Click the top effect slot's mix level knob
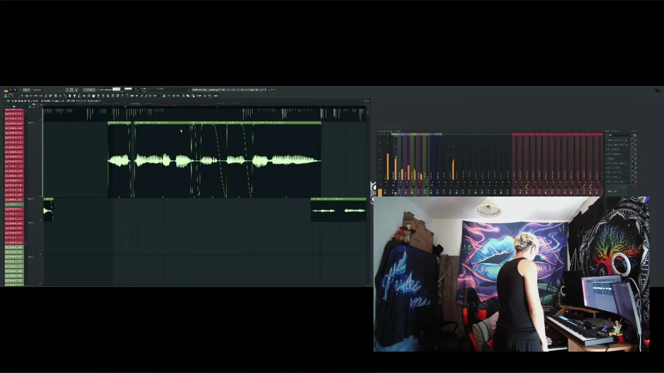 point(633,140)
